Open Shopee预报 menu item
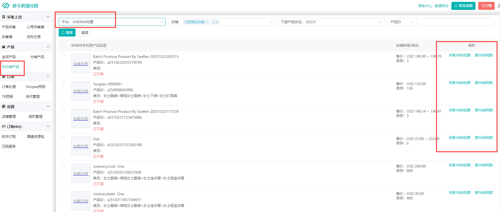This screenshot has width=500, height=212. (35, 87)
